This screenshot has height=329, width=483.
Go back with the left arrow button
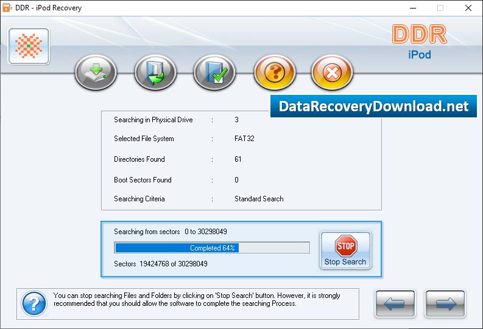coord(395,304)
